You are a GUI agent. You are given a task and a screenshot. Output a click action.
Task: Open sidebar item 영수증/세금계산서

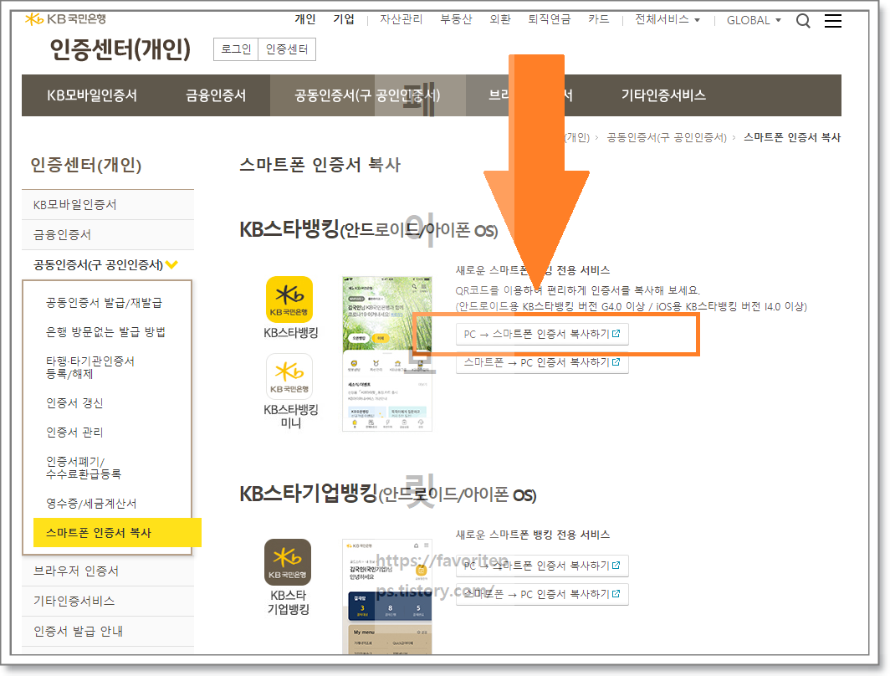(91, 504)
